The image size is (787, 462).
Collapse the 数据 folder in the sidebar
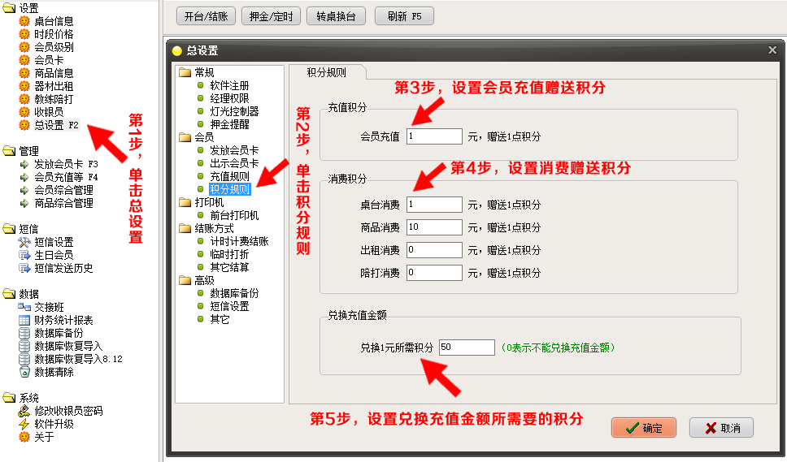click(9, 294)
